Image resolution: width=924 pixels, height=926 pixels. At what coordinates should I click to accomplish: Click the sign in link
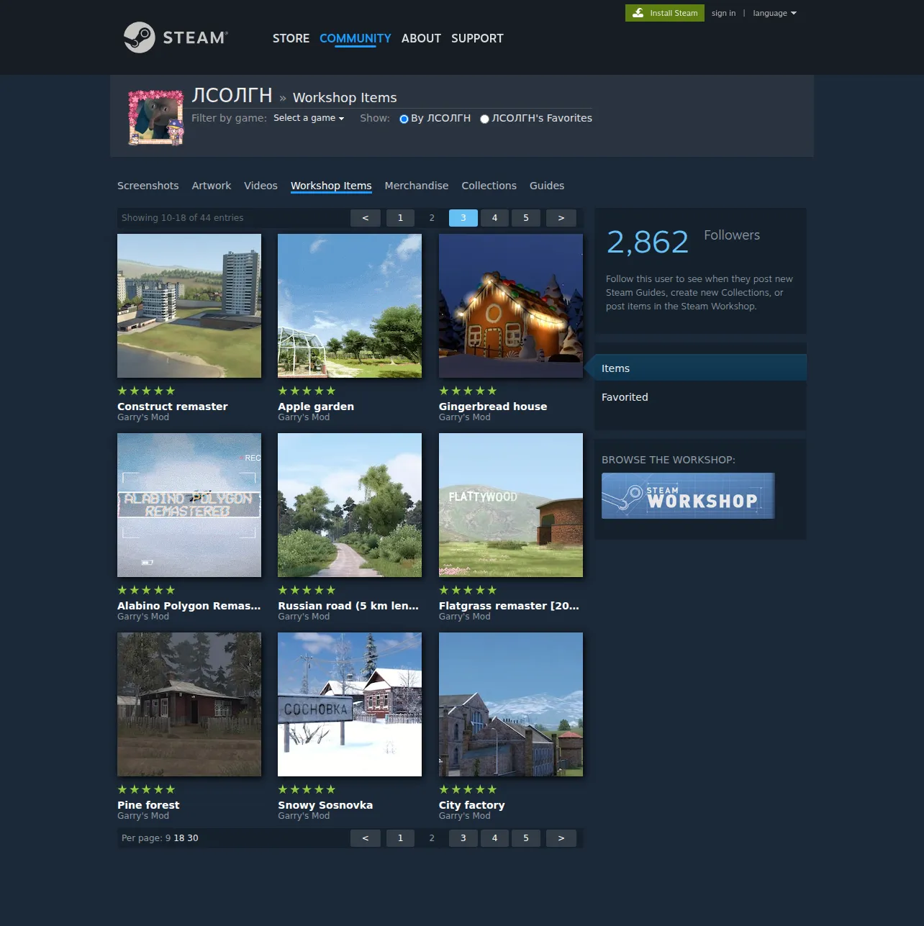724,13
